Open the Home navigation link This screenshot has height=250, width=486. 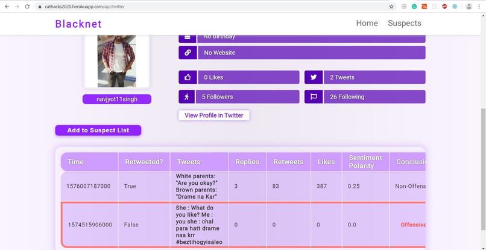[367, 24]
